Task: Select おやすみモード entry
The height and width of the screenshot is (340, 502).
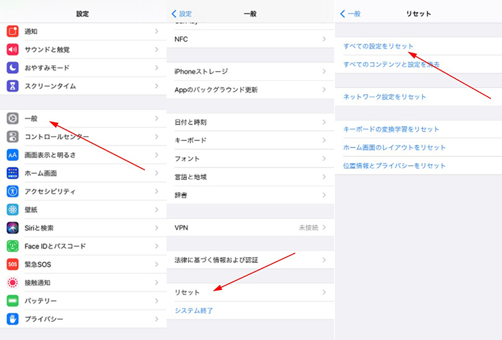Action: coord(84,68)
